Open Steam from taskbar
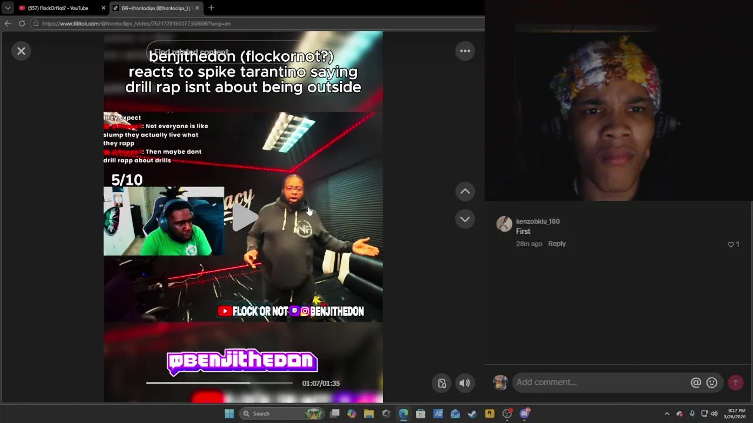 472,414
